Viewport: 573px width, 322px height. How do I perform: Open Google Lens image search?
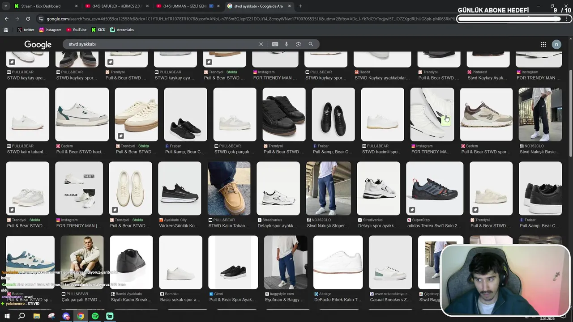(x=298, y=44)
